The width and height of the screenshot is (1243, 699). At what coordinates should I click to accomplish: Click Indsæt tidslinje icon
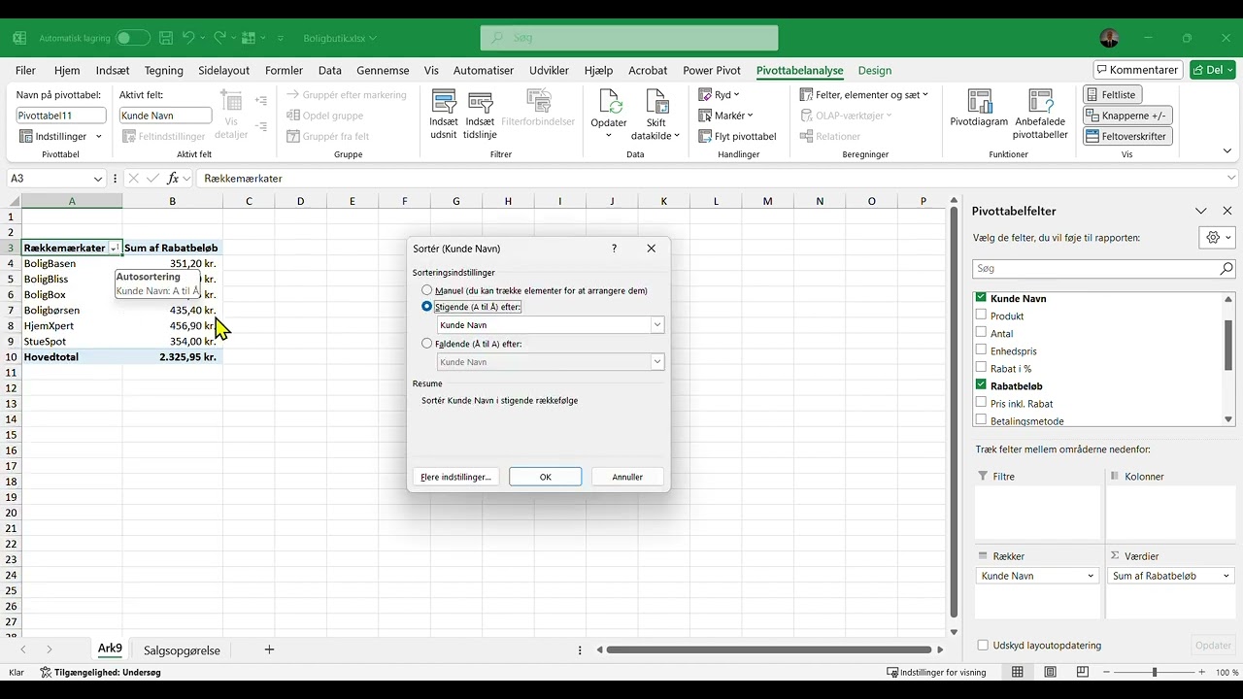pos(480,102)
